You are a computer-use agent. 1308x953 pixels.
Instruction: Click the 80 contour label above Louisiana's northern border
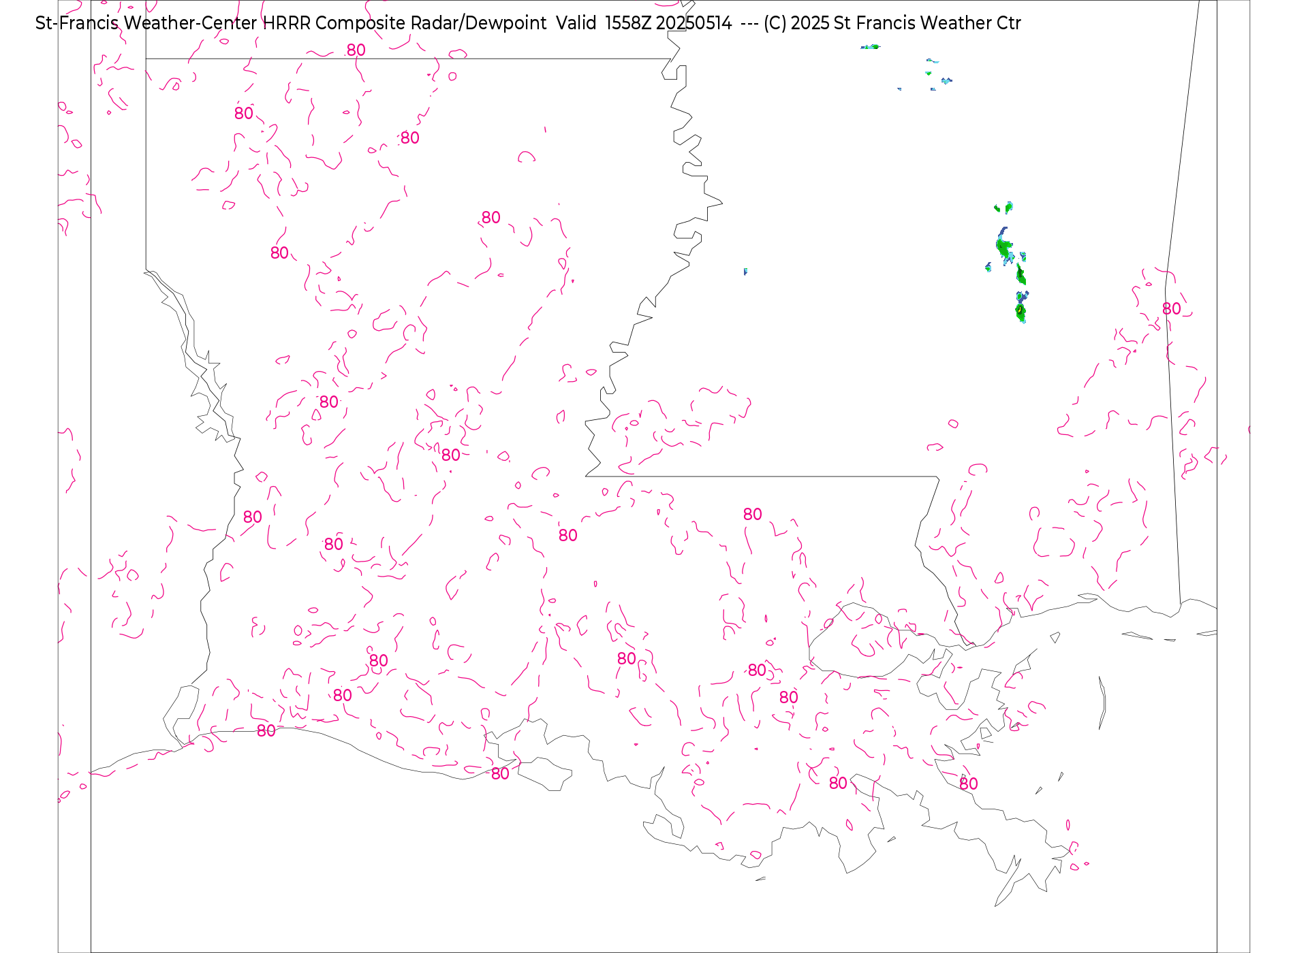356,50
